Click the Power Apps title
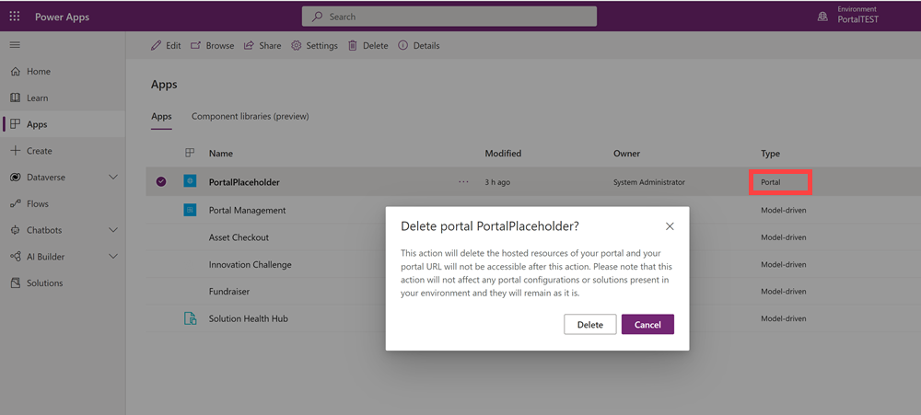 63,17
